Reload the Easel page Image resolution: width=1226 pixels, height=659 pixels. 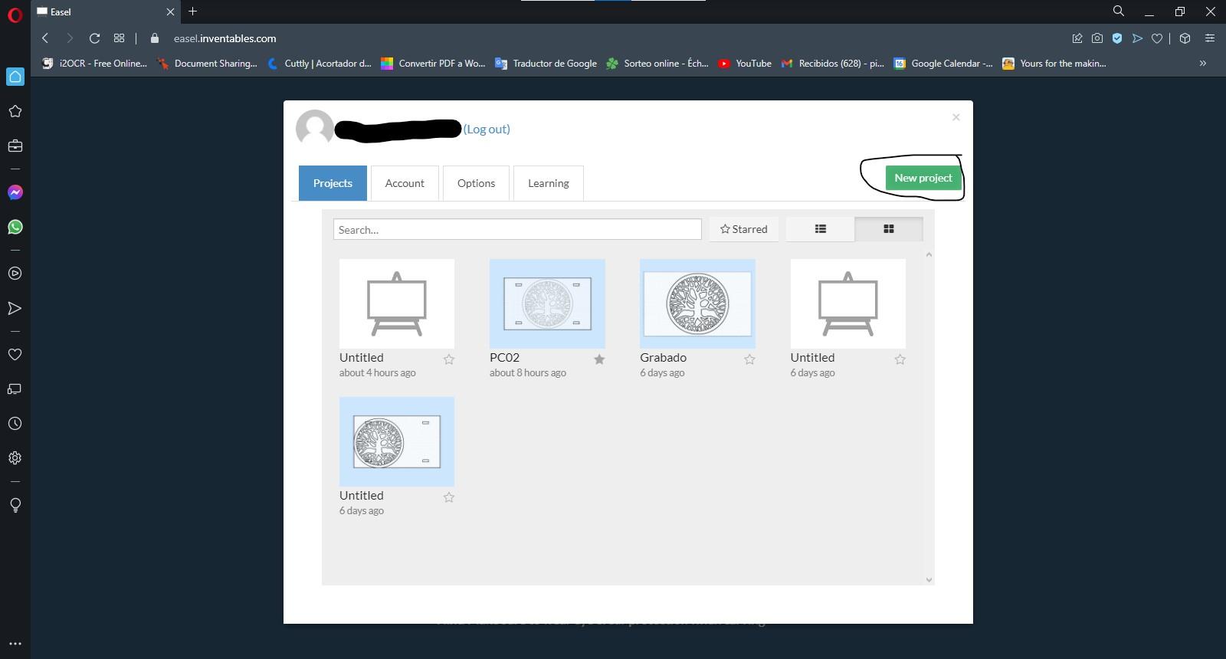click(x=94, y=38)
